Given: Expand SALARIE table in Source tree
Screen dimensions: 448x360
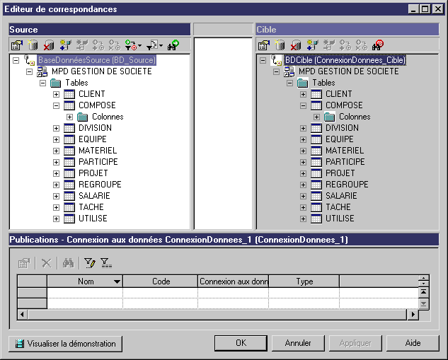Looking at the screenshot, I should pos(57,196).
